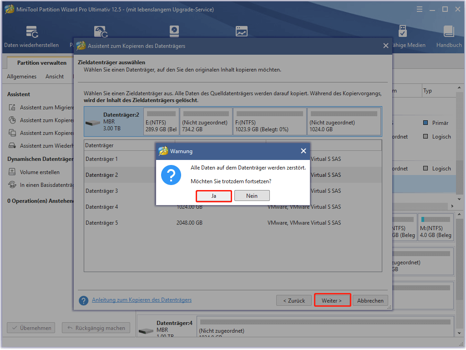Click the 1024.0 GB unallocated partition block
466x350 pixels.
(x=344, y=122)
